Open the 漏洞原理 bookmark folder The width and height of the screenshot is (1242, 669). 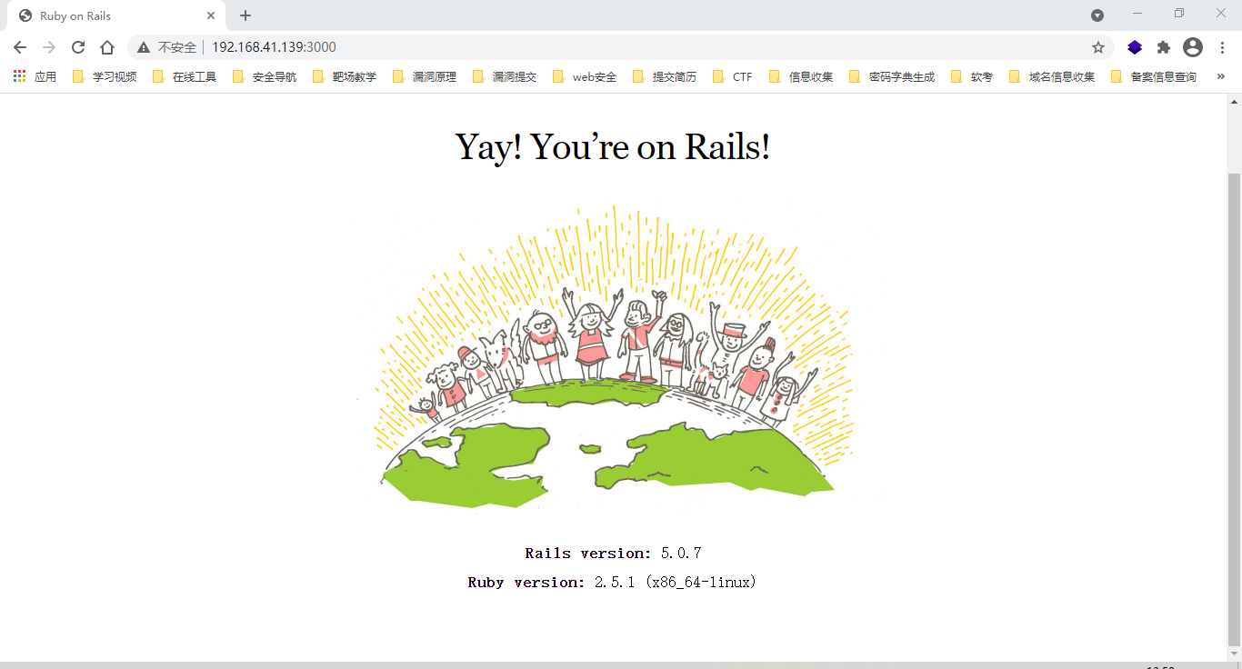425,76
